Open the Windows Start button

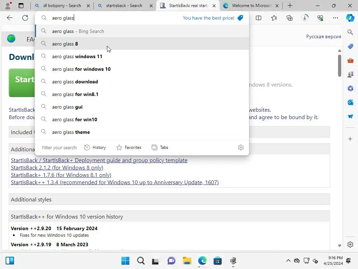pyautogui.click(x=125, y=261)
